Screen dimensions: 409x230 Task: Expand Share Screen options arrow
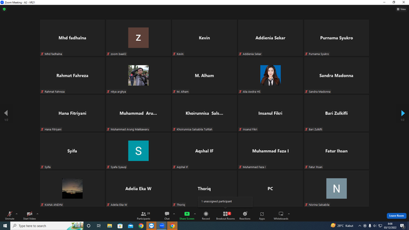pyautogui.click(x=195, y=214)
